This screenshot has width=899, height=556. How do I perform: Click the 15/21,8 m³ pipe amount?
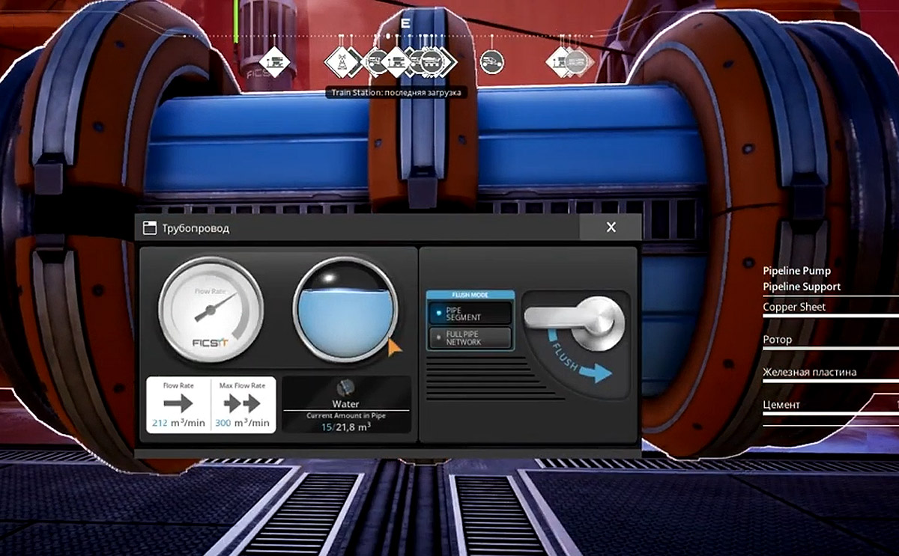[x=345, y=426]
